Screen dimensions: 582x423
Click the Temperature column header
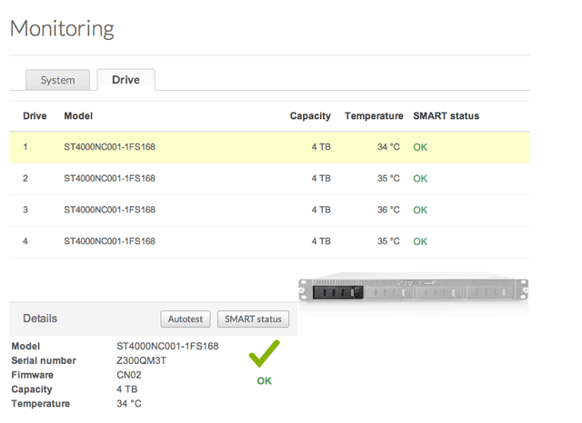pos(374,116)
